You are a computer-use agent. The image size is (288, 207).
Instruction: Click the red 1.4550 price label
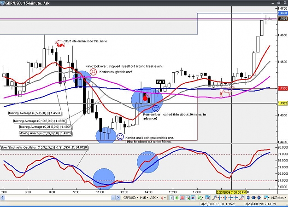click(282, 88)
